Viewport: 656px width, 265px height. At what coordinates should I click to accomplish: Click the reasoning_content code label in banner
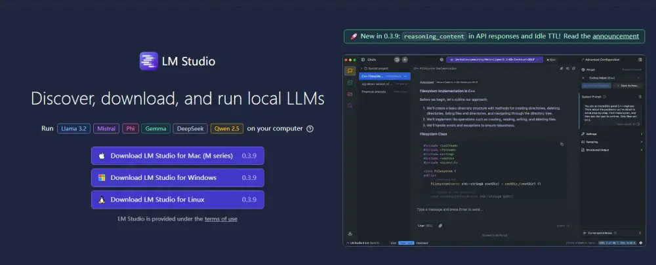click(434, 36)
